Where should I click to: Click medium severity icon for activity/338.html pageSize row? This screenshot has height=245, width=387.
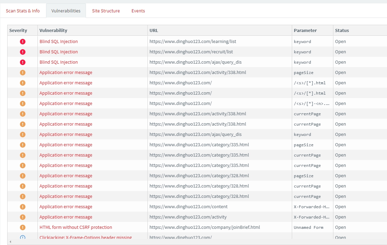[23, 73]
